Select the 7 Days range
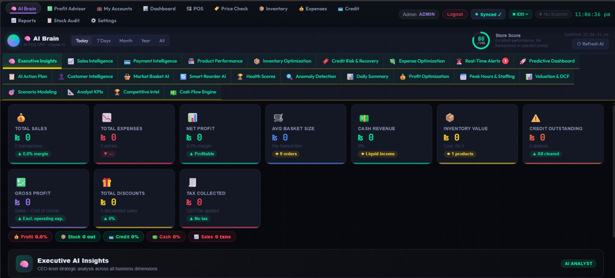 point(104,41)
